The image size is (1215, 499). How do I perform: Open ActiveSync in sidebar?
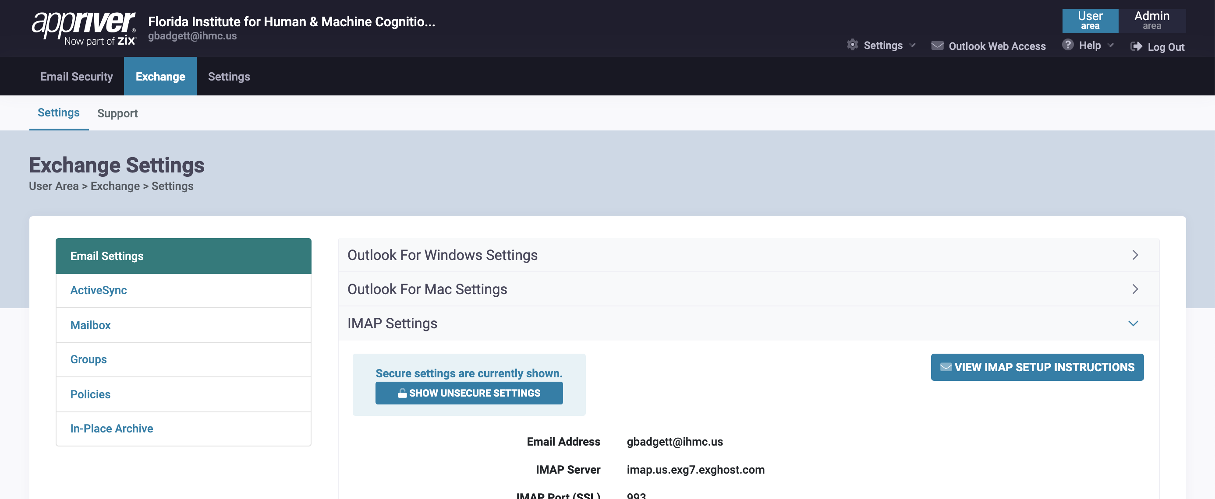tap(184, 290)
